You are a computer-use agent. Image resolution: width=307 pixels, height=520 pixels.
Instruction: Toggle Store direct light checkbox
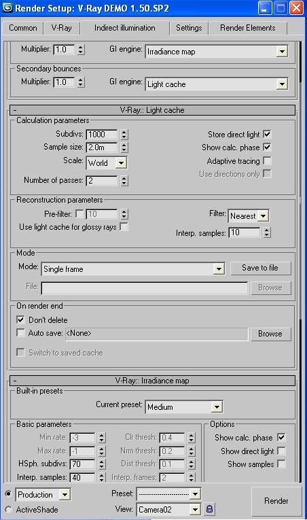(x=266, y=134)
